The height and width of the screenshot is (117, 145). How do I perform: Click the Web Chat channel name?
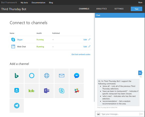22,47
